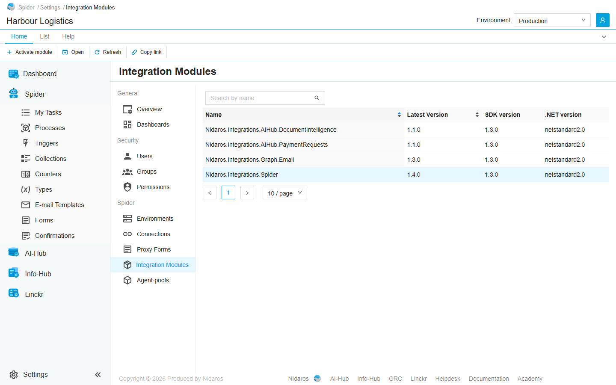Screen dimensions: 616x385
Task: Open the Permissions shield icon
Action: click(x=127, y=187)
